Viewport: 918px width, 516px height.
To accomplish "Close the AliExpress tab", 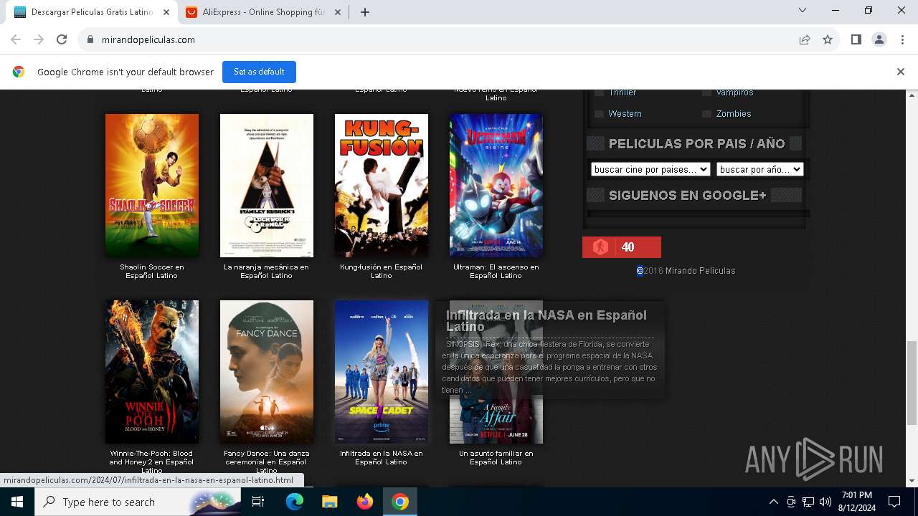I will [x=338, y=12].
